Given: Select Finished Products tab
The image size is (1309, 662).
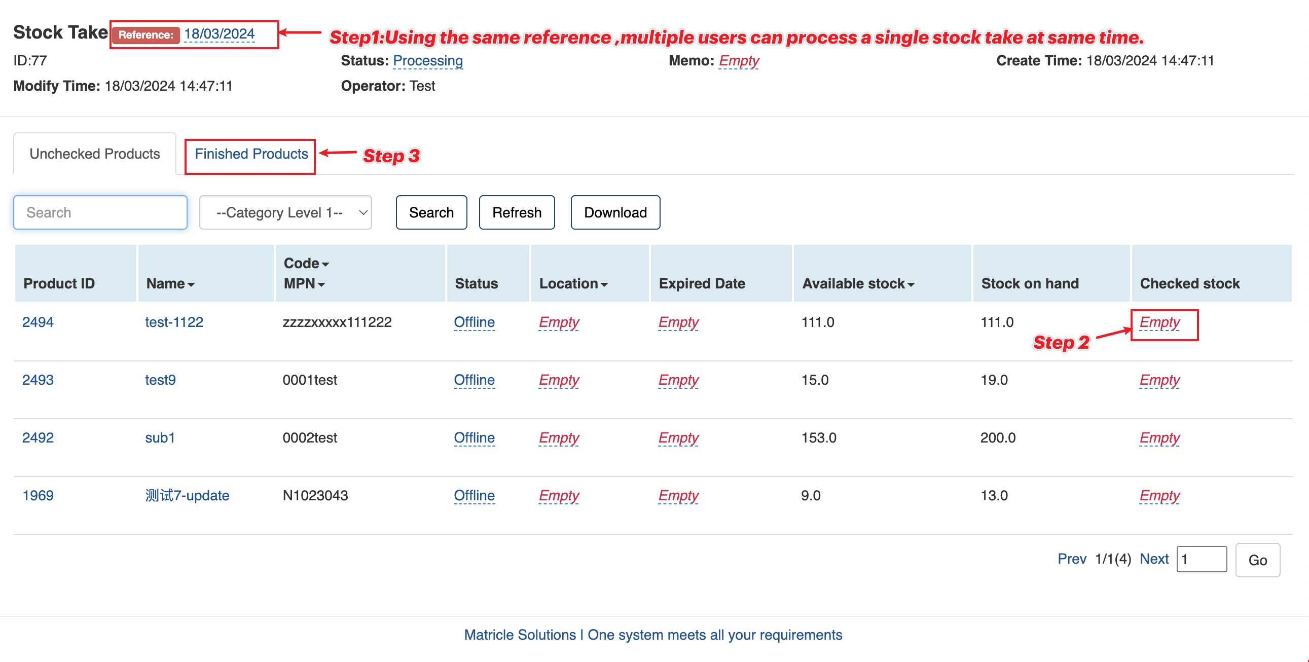Looking at the screenshot, I should tap(251, 155).
